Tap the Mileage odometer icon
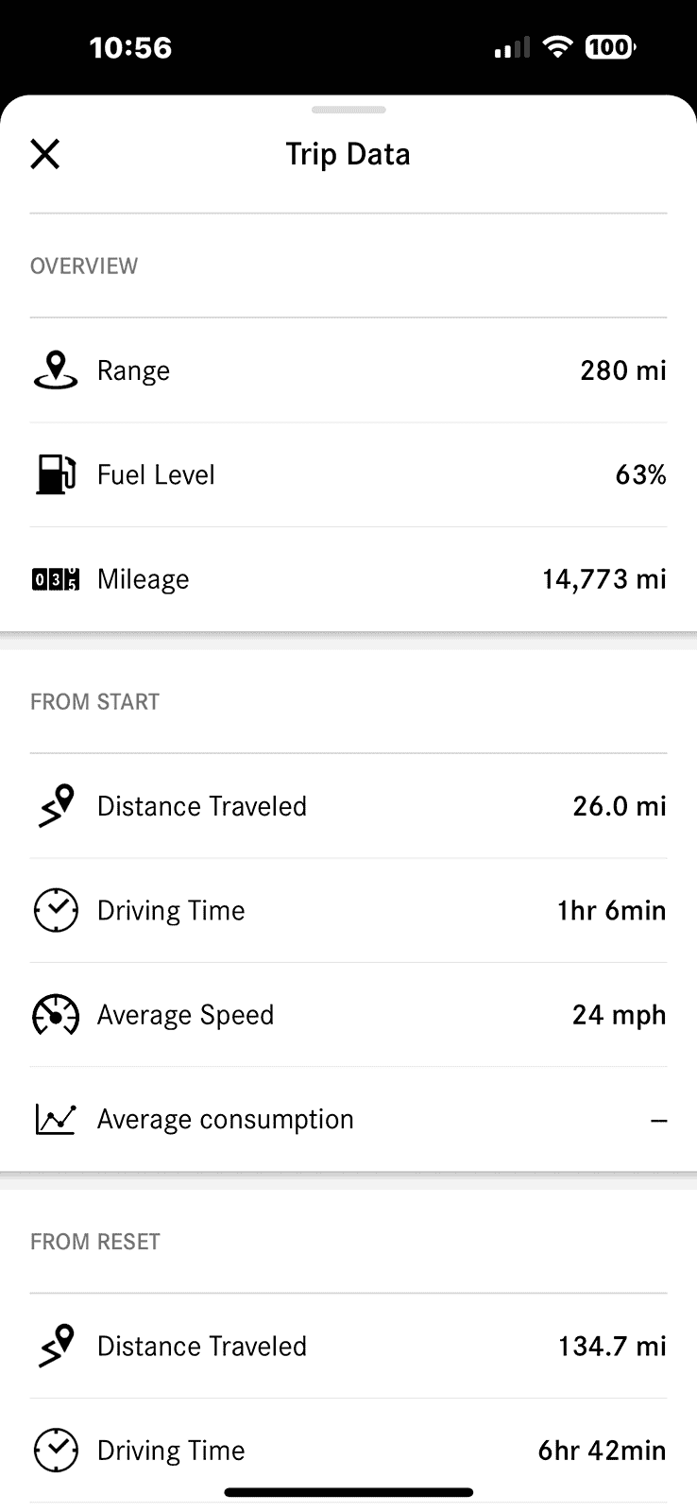 [56, 579]
